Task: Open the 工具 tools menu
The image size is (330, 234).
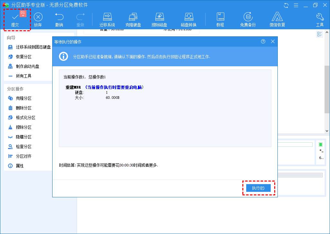Action: pyautogui.click(x=320, y=19)
